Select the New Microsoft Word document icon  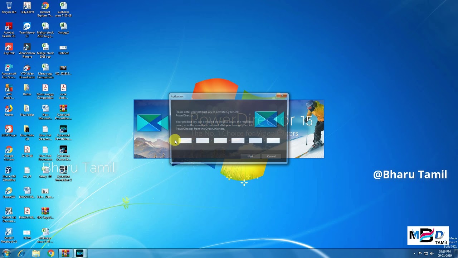click(x=45, y=112)
